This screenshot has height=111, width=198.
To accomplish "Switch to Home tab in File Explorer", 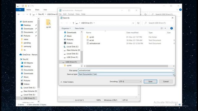I will tap(28, 10).
